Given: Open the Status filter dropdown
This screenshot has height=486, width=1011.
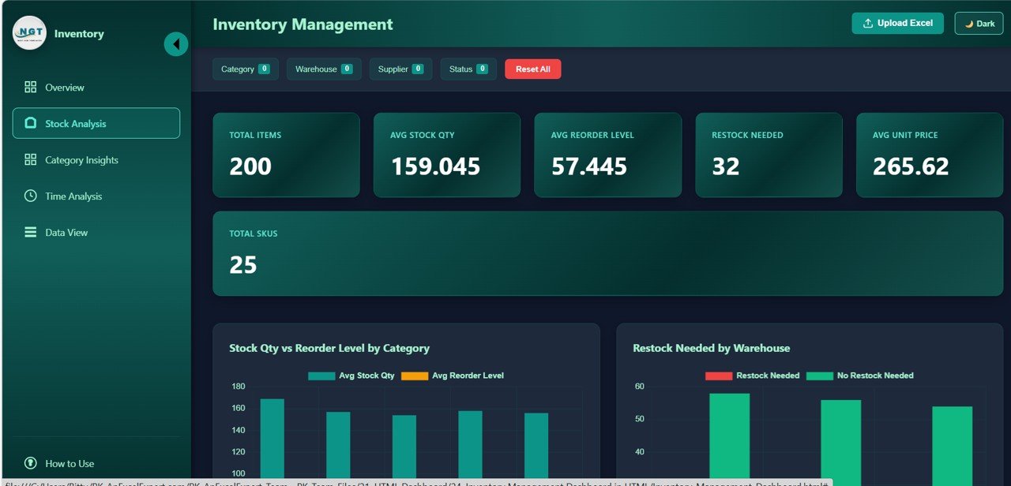Looking at the screenshot, I should [x=468, y=69].
